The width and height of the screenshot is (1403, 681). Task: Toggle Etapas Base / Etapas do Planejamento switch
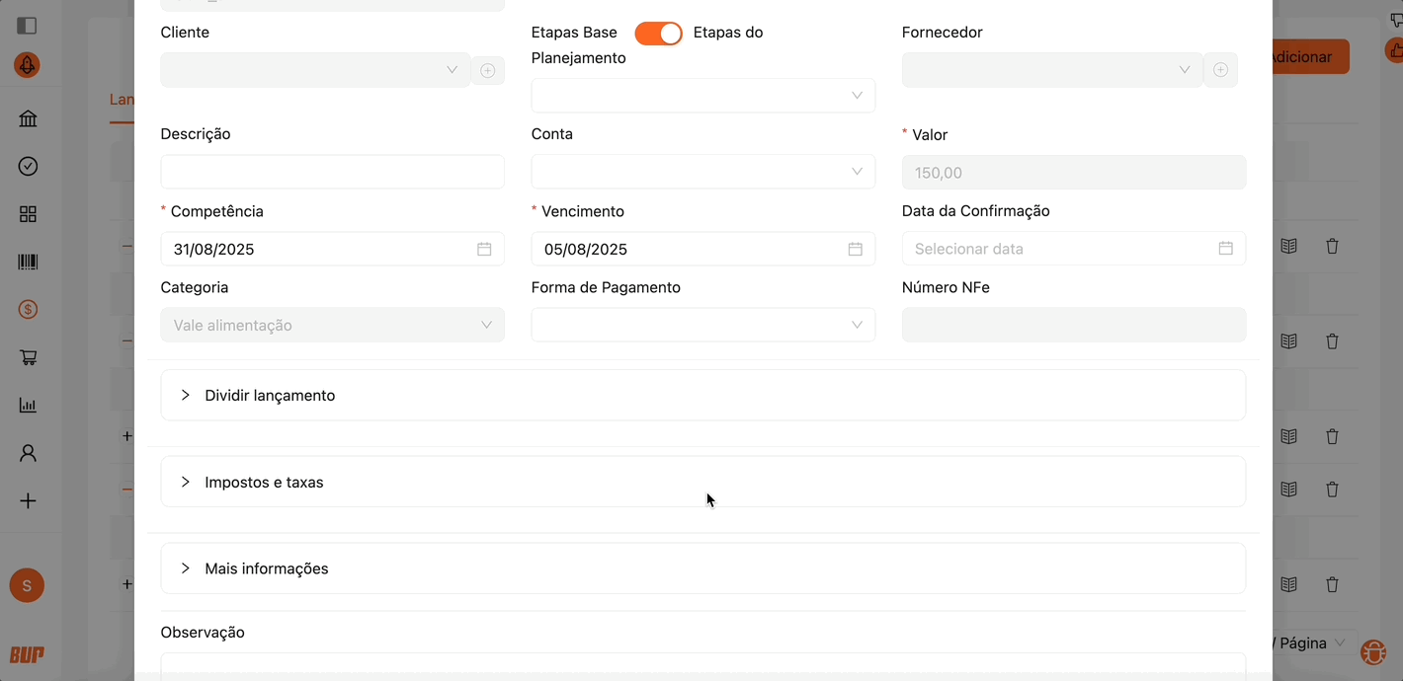pos(658,34)
